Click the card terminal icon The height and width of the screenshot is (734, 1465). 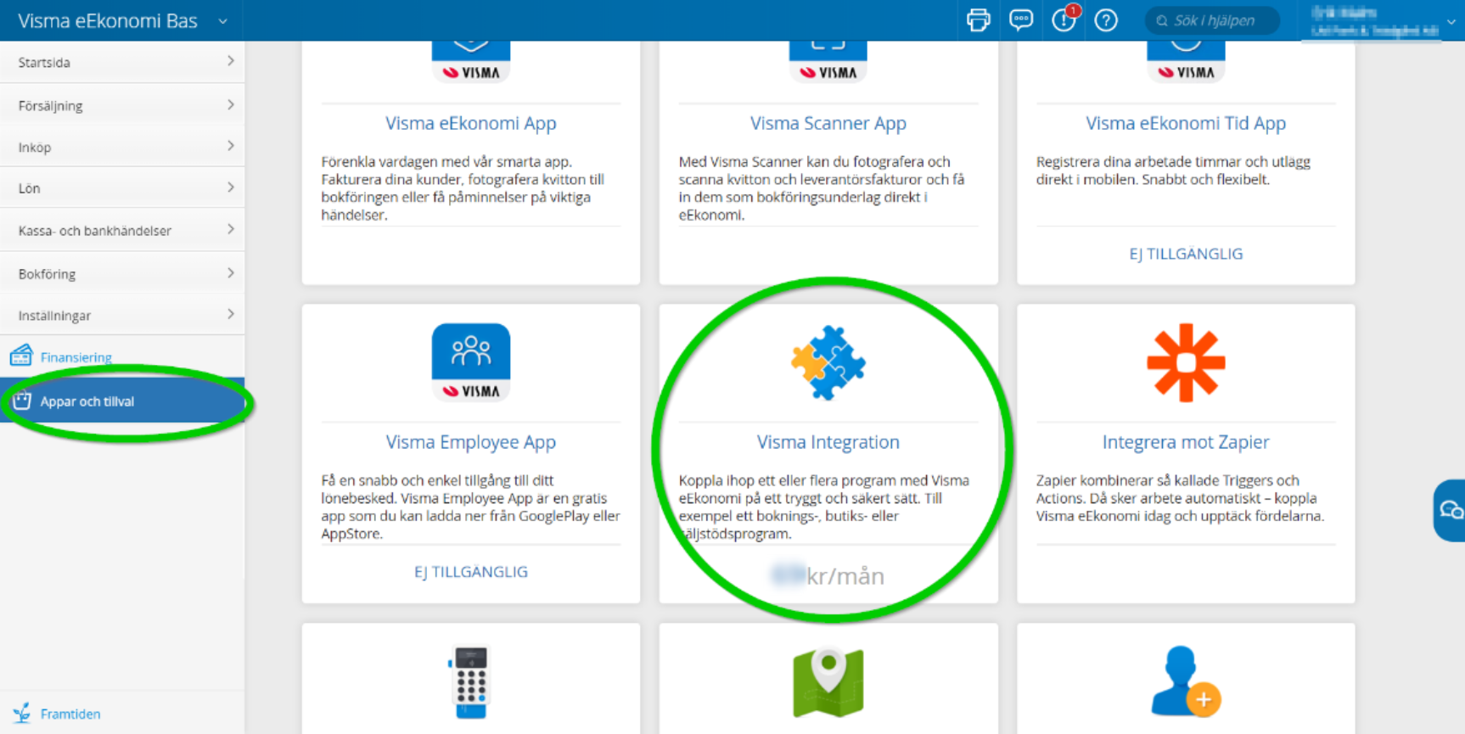[471, 681]
